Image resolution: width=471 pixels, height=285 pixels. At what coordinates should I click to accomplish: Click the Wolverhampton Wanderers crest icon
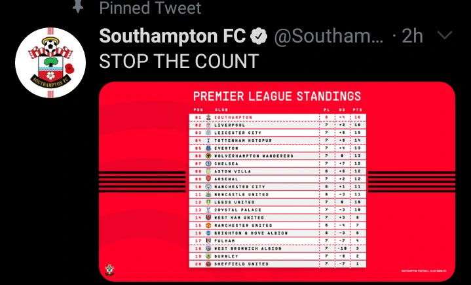(x=208, y=156)
